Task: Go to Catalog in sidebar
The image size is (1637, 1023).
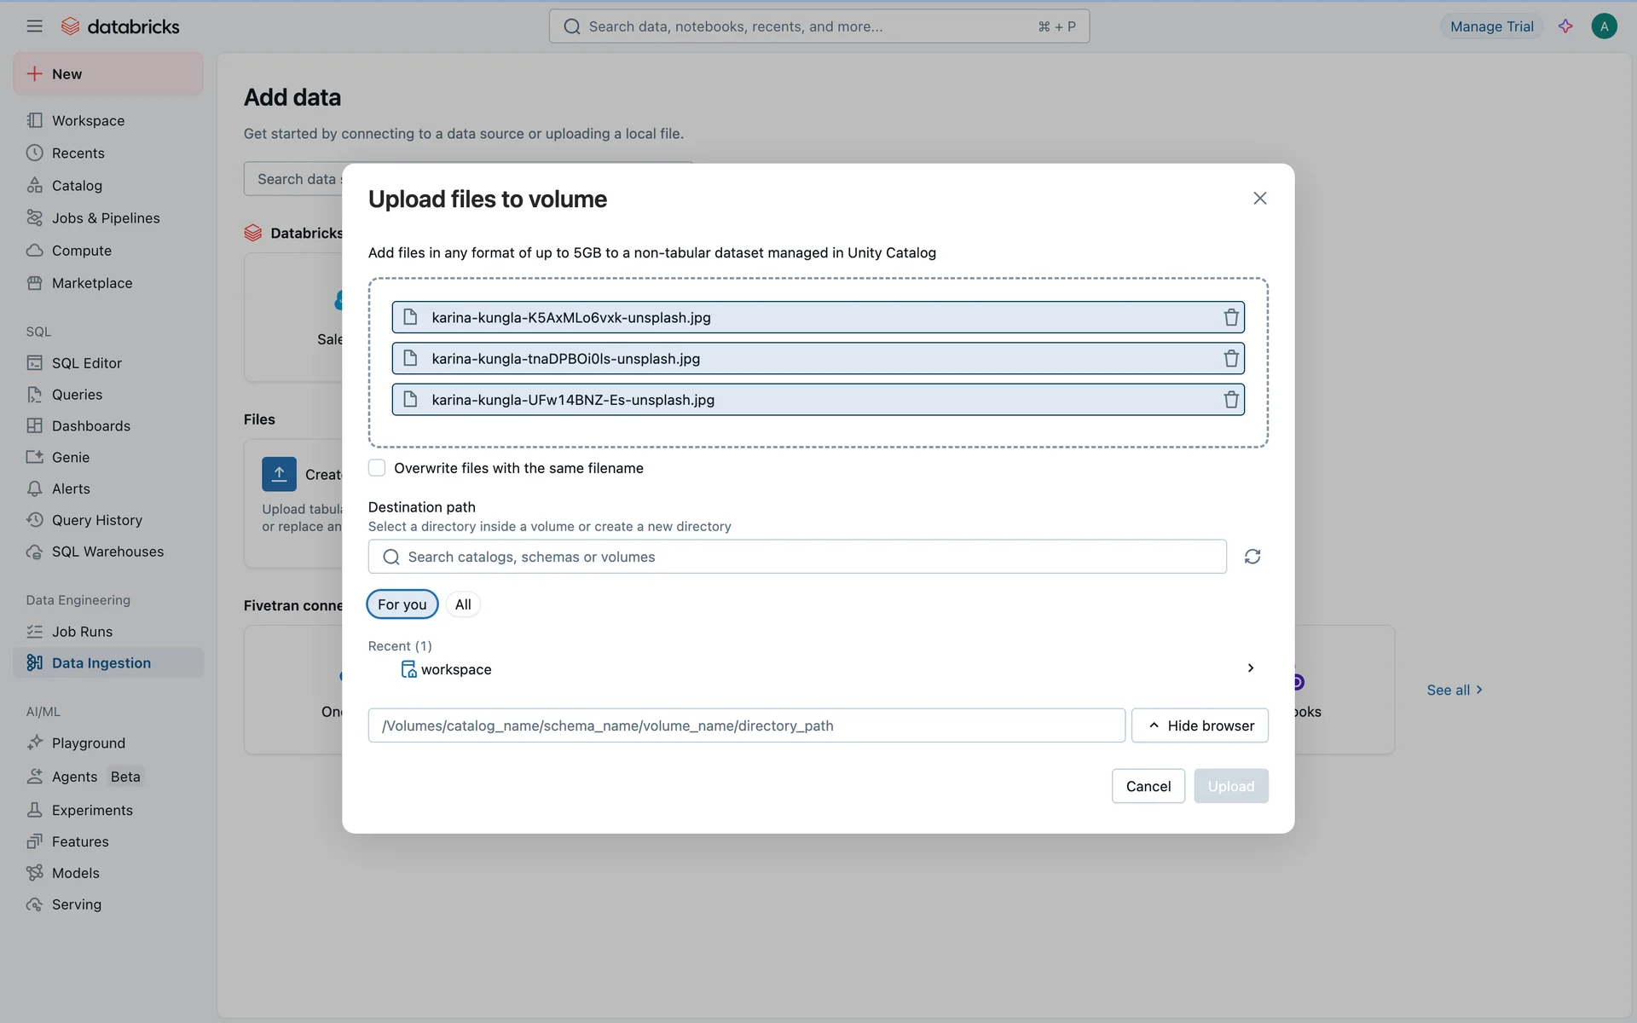Action: click(77, 186)
